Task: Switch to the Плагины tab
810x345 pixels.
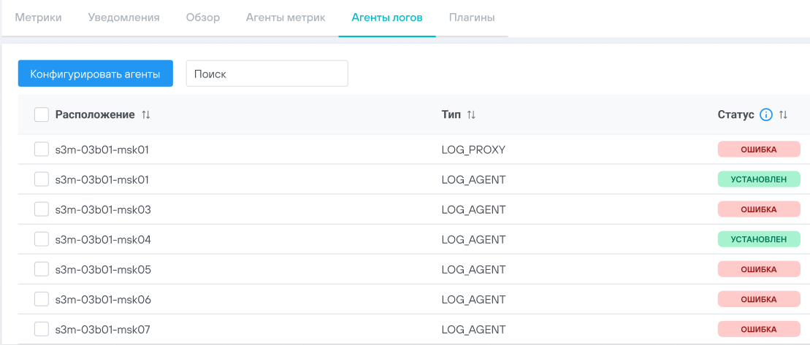Action: (x=472, y=18)
